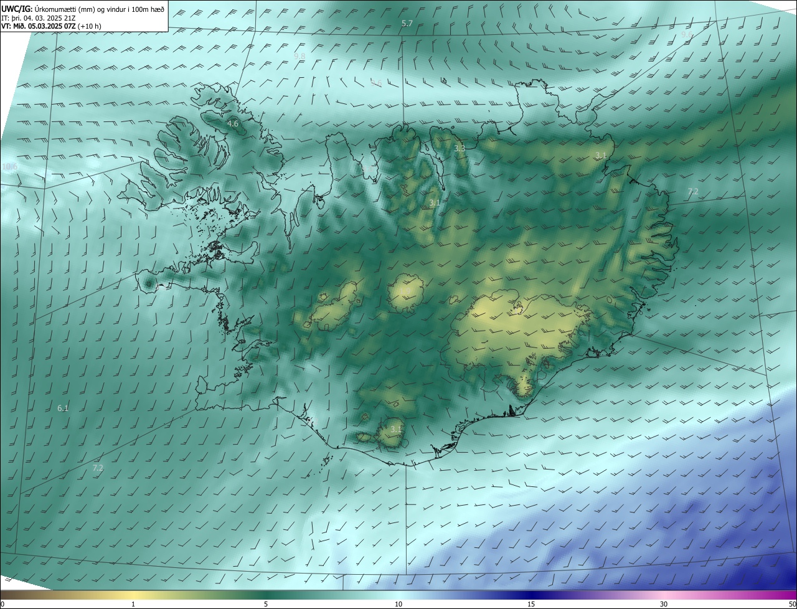Click the 3.1 label on the northeast coast
This screenshot has width=797, height=609.
pos(601,154)
